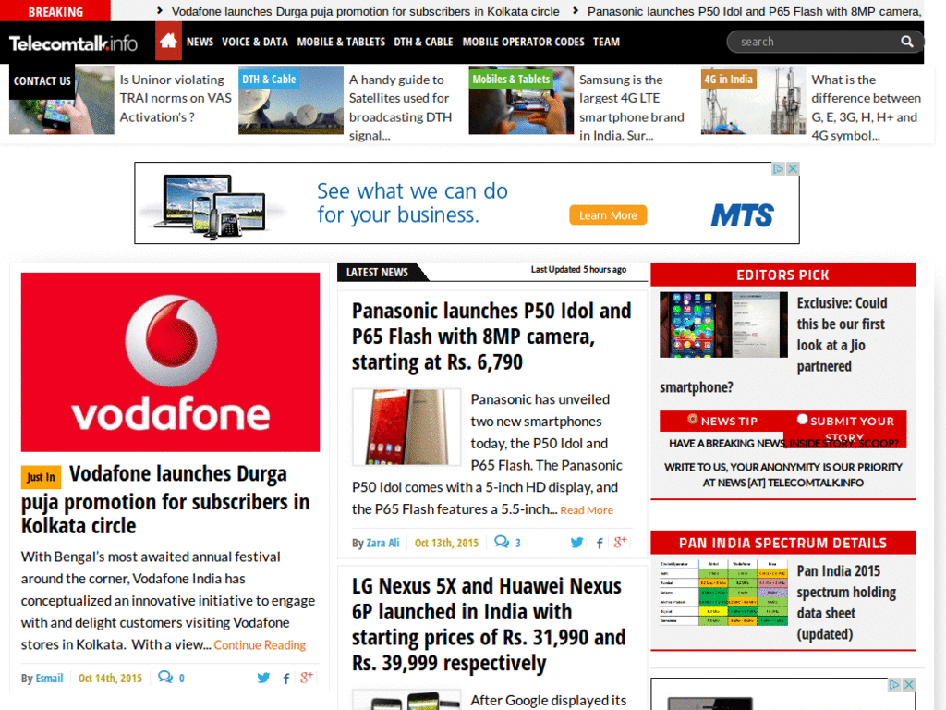Open the TEAM menu item
Viewport: 946px width, 710px height.
(606, 42)
